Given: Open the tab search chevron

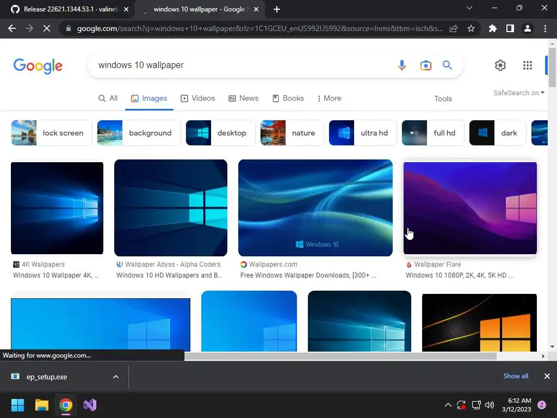Looking at the screenshot, I should (x=469, y=8).
